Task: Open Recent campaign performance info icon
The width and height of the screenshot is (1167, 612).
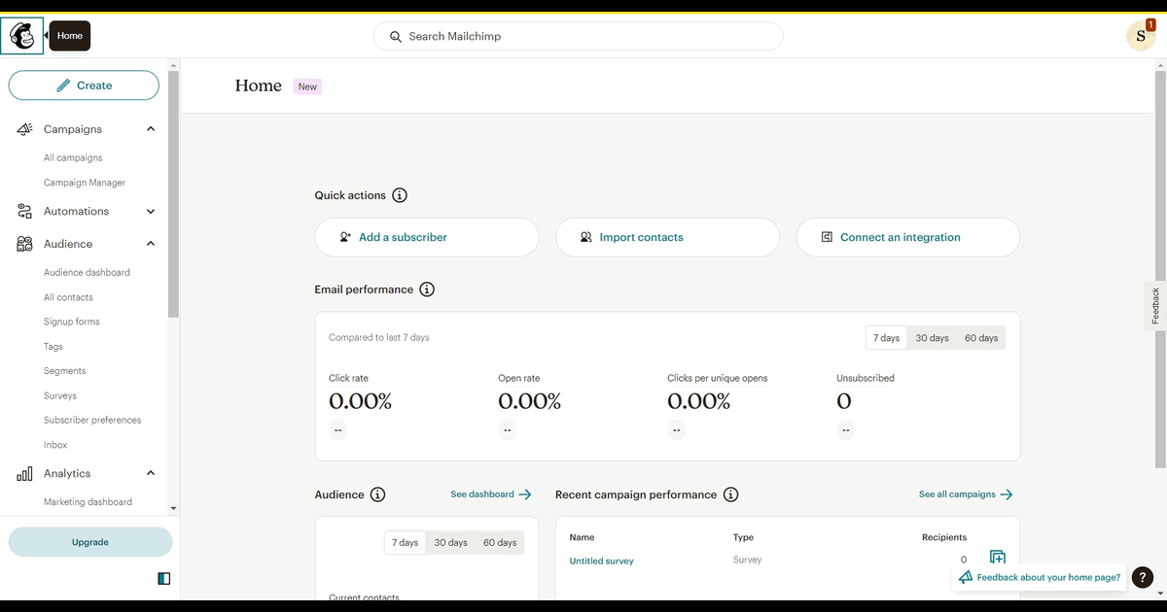Action: coord(730,494)
